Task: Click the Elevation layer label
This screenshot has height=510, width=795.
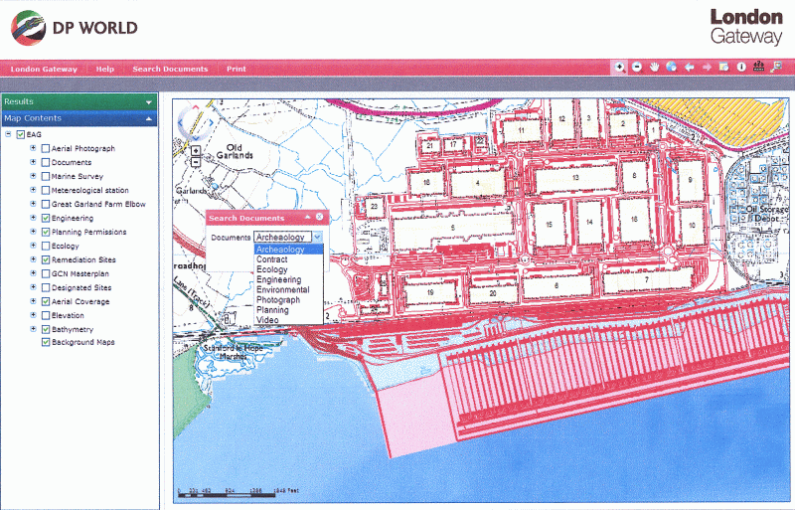Action: [x=68, y=315]
